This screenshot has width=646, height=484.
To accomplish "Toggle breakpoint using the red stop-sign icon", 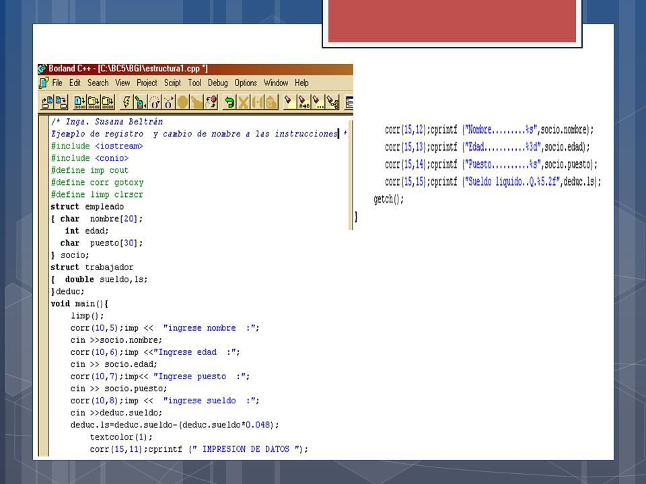I will [x=211, y=102].
